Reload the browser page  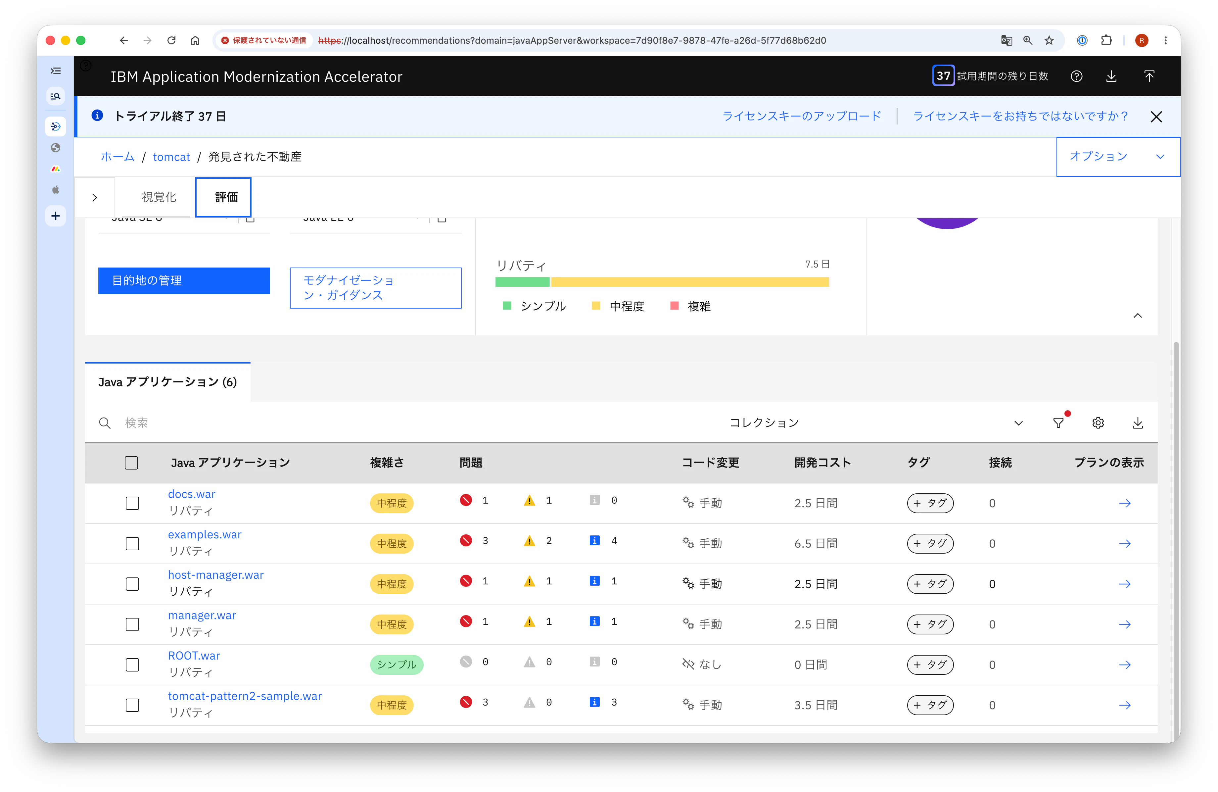tap(171, 40)
